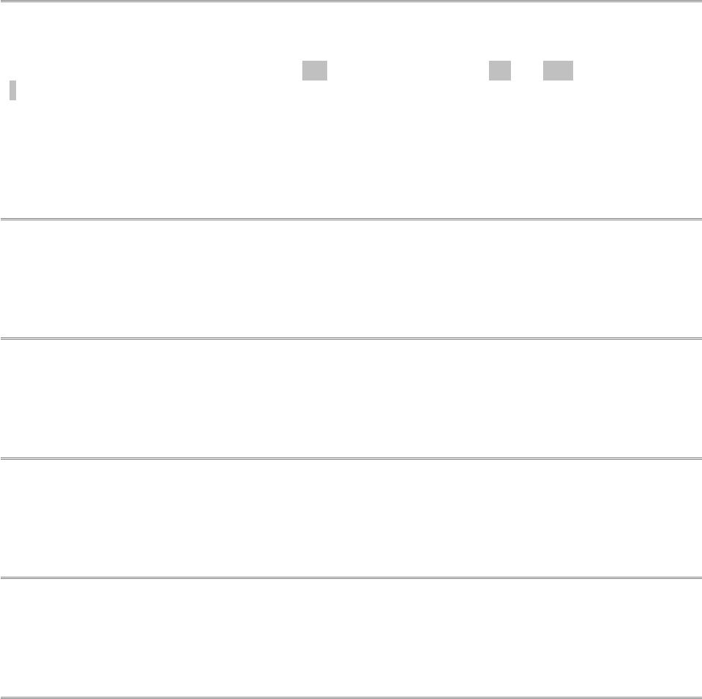The width and height of the screenshot is (702, 699).
Task: Click inside the empty fifth bottom section
Action: pyautogui.click(x=351, y=638)
